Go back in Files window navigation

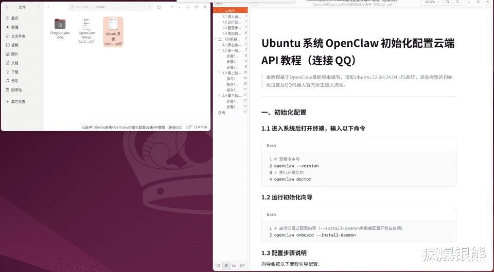click(49, 7)
